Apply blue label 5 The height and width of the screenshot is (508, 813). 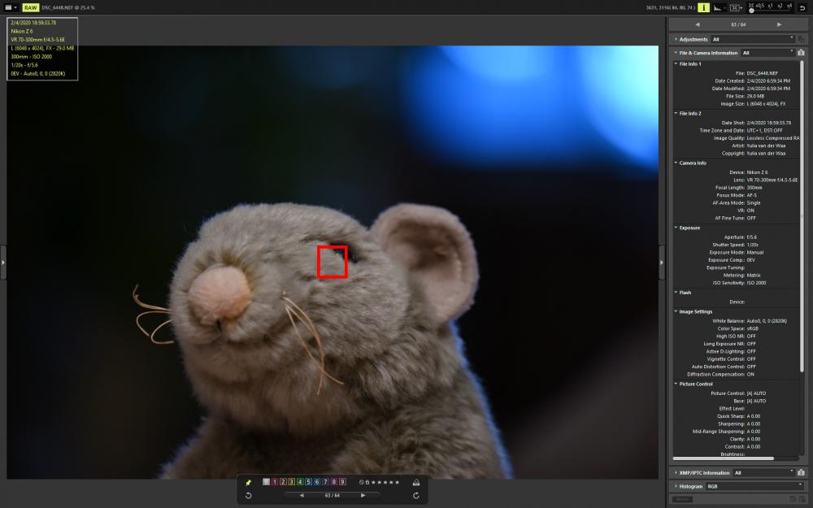[308, 482]
